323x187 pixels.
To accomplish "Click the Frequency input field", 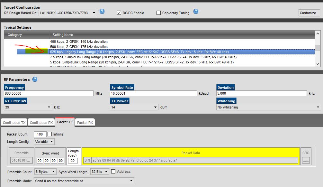I will [49, 93].
